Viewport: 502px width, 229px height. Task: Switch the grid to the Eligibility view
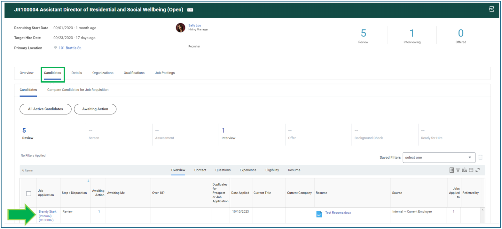[272, 170]
